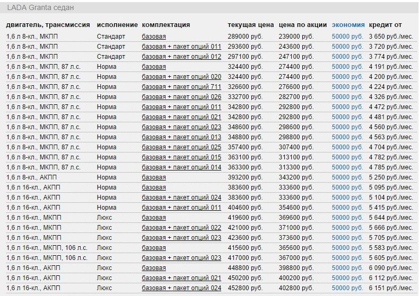Image resolution: width=419 pixels, height=296 pixels.
Task: Click 'пакет опций 011' link for Стандарт trim
Action: point(181,47)
